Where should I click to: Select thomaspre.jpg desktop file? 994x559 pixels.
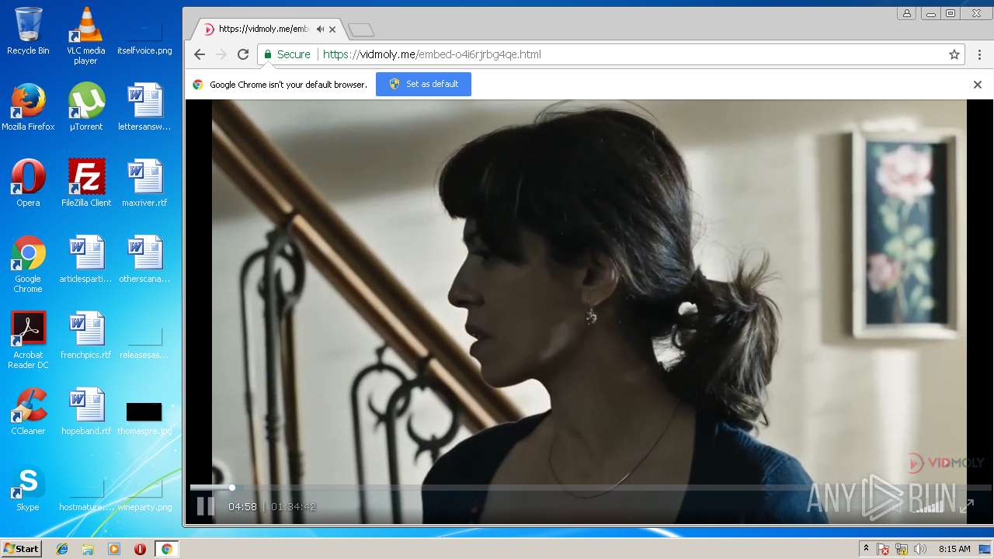coord(144,418)
